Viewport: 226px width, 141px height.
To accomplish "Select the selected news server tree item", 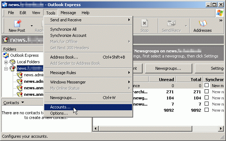I will click(x=30, y=68).
